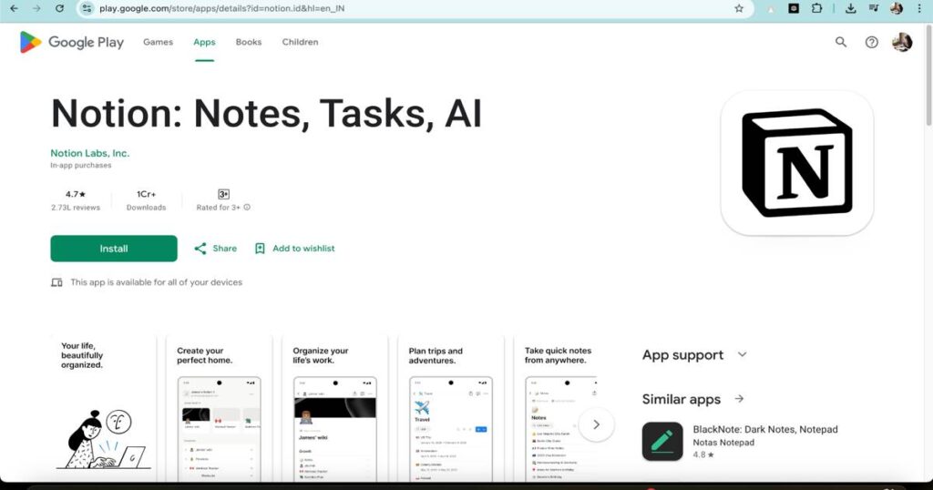Screen dimensions: 933x490
Task: Open 'Organize your life's work' screenshot
Action: [x=335, y=407]
